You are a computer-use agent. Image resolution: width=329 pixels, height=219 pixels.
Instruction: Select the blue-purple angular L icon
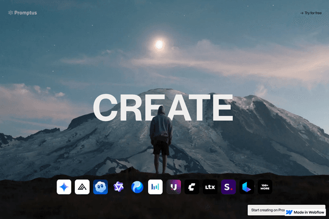pos(247,187)
